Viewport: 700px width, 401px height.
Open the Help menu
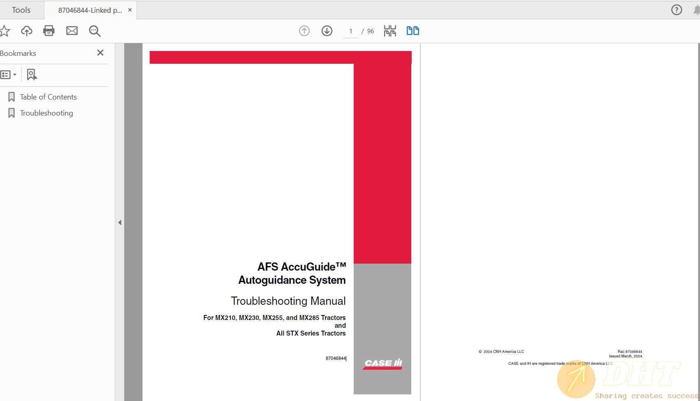coord(676,9)
